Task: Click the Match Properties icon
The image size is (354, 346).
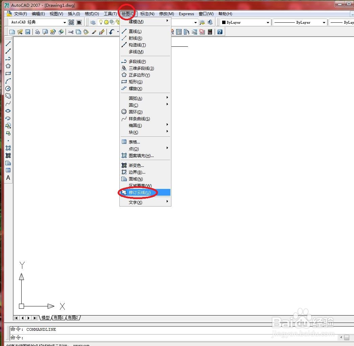Action: [x=94, y=32]
